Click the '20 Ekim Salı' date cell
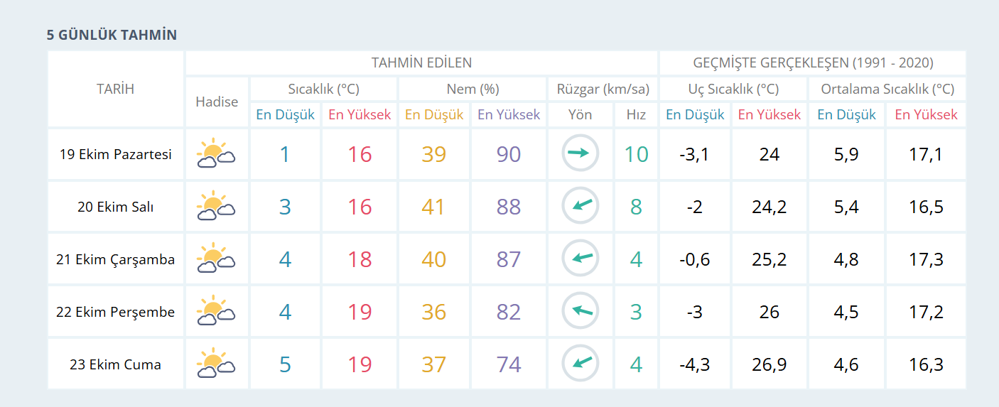Screen dimensions: 999x407 click(116, 207)
